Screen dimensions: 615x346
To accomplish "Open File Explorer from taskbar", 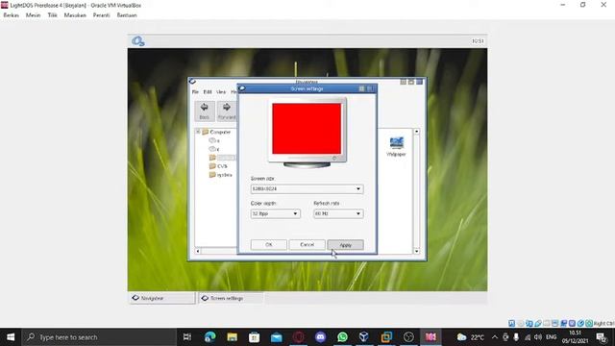I will [233, 337].
